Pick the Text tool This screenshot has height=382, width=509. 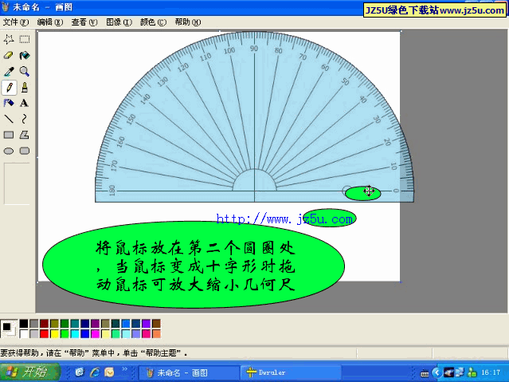(x=25, y=103)
